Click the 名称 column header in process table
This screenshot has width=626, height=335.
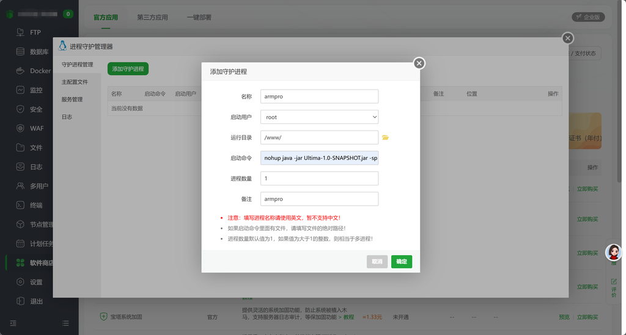[117, 93]
